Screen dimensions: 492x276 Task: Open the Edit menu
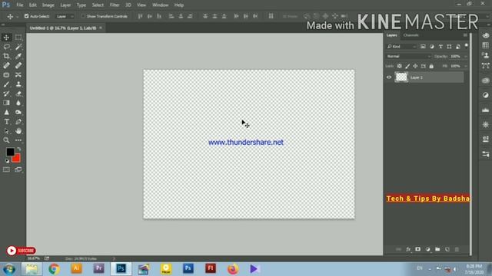[32, 5]
